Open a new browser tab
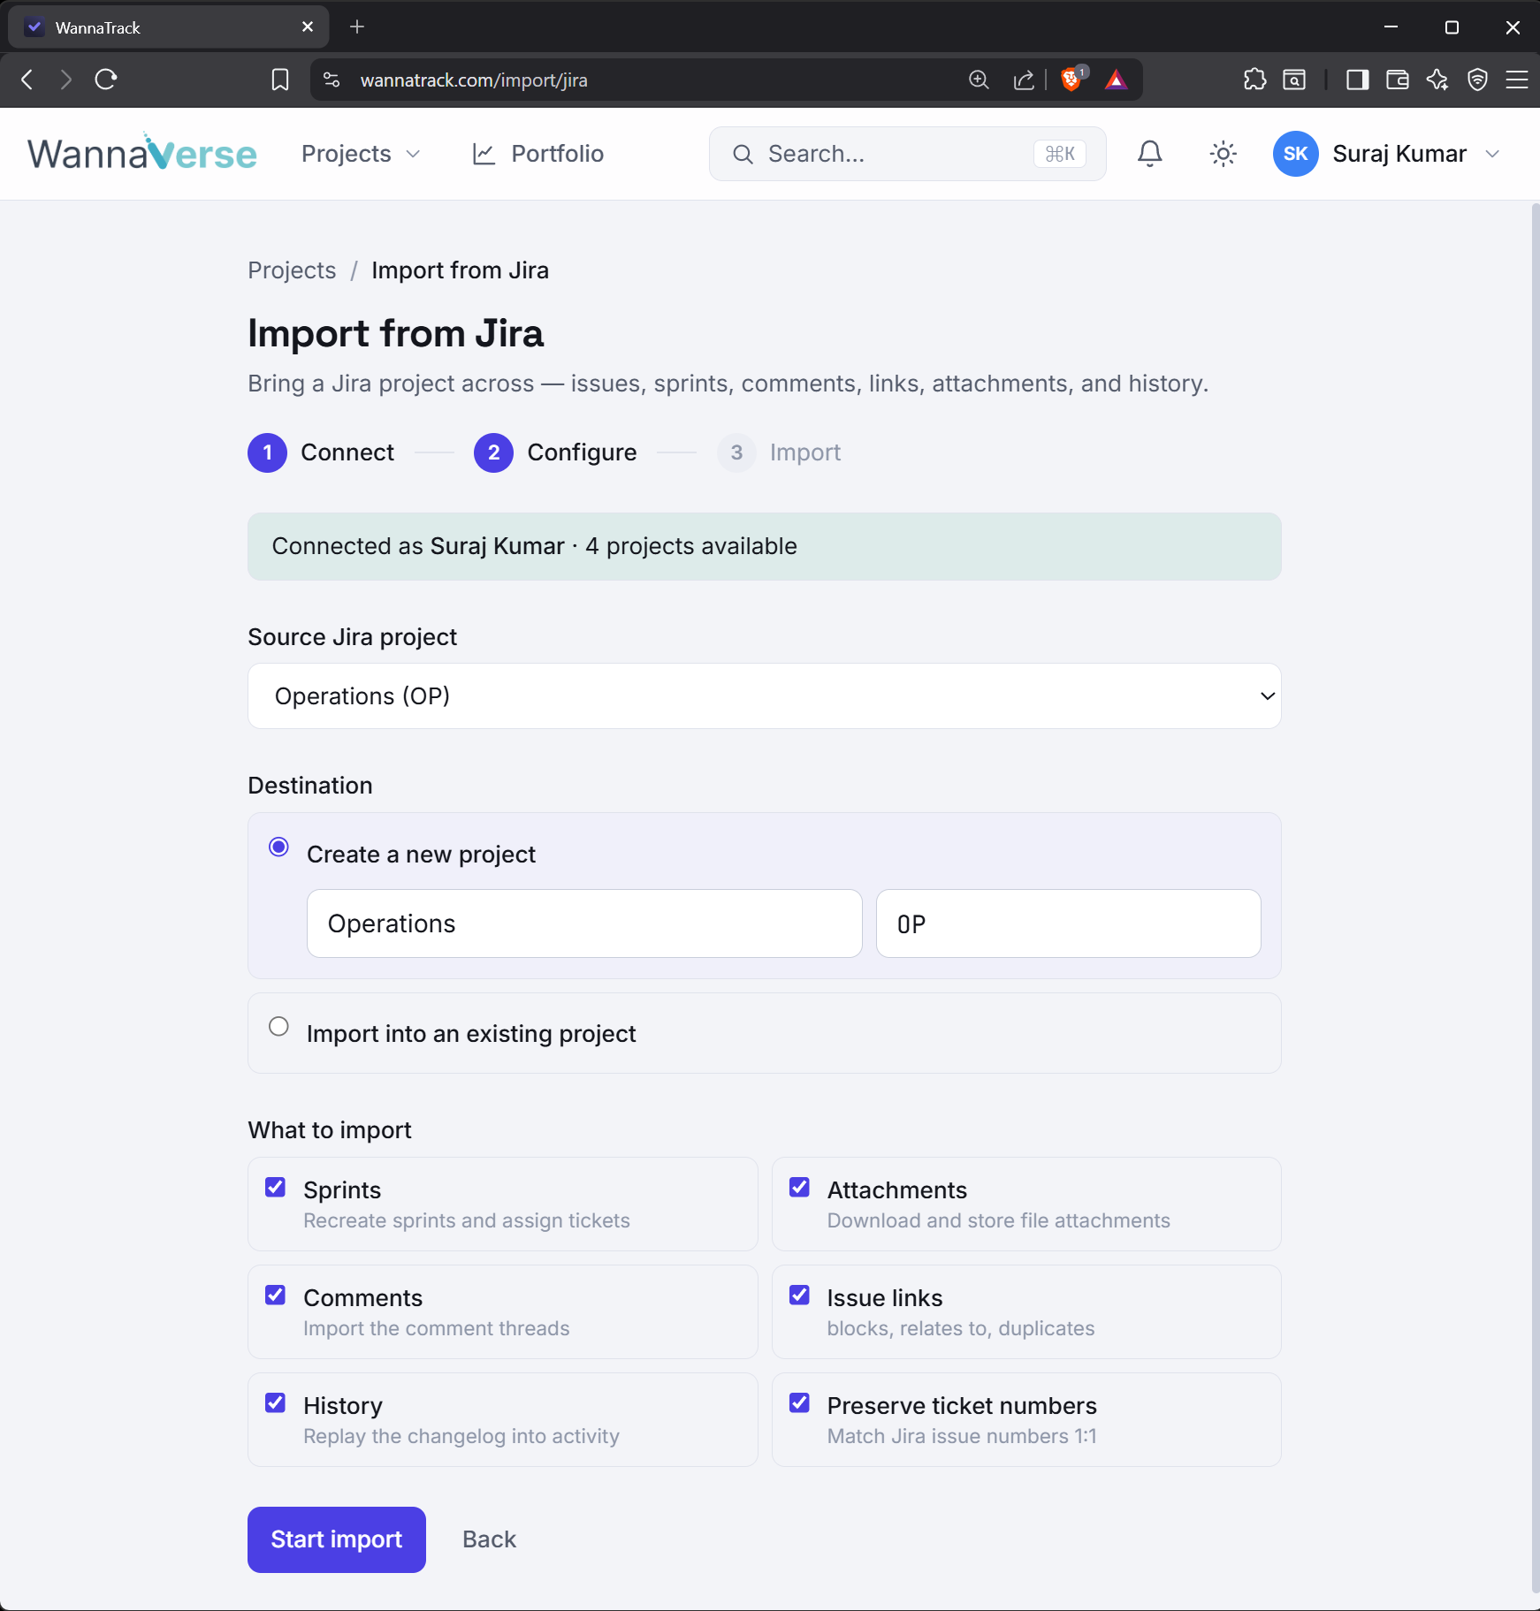This screenshot has height=1611, width=1540. 357,27
